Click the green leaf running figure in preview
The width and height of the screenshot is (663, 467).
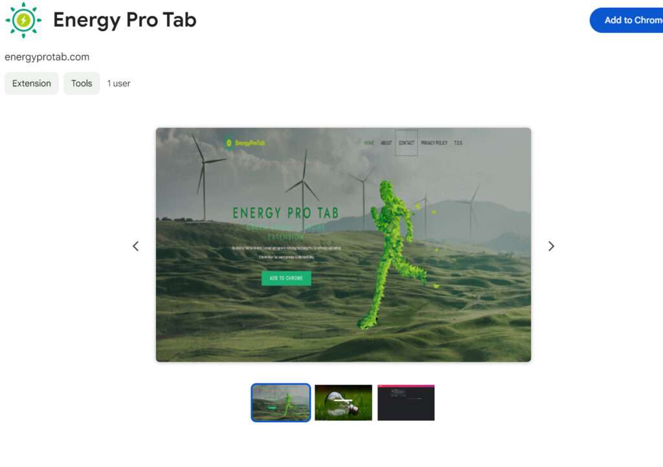393,255
